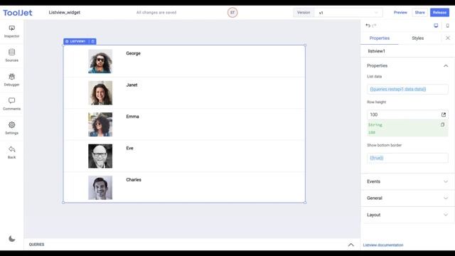Image resolution: width=455 pixels, height=256 pixels.
Task: Copy the Row height preview value
Action: coord(442,124)
